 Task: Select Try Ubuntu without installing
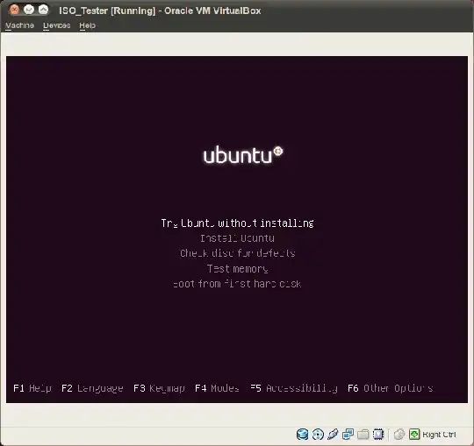pyautogui.click(x=237, y=223)
